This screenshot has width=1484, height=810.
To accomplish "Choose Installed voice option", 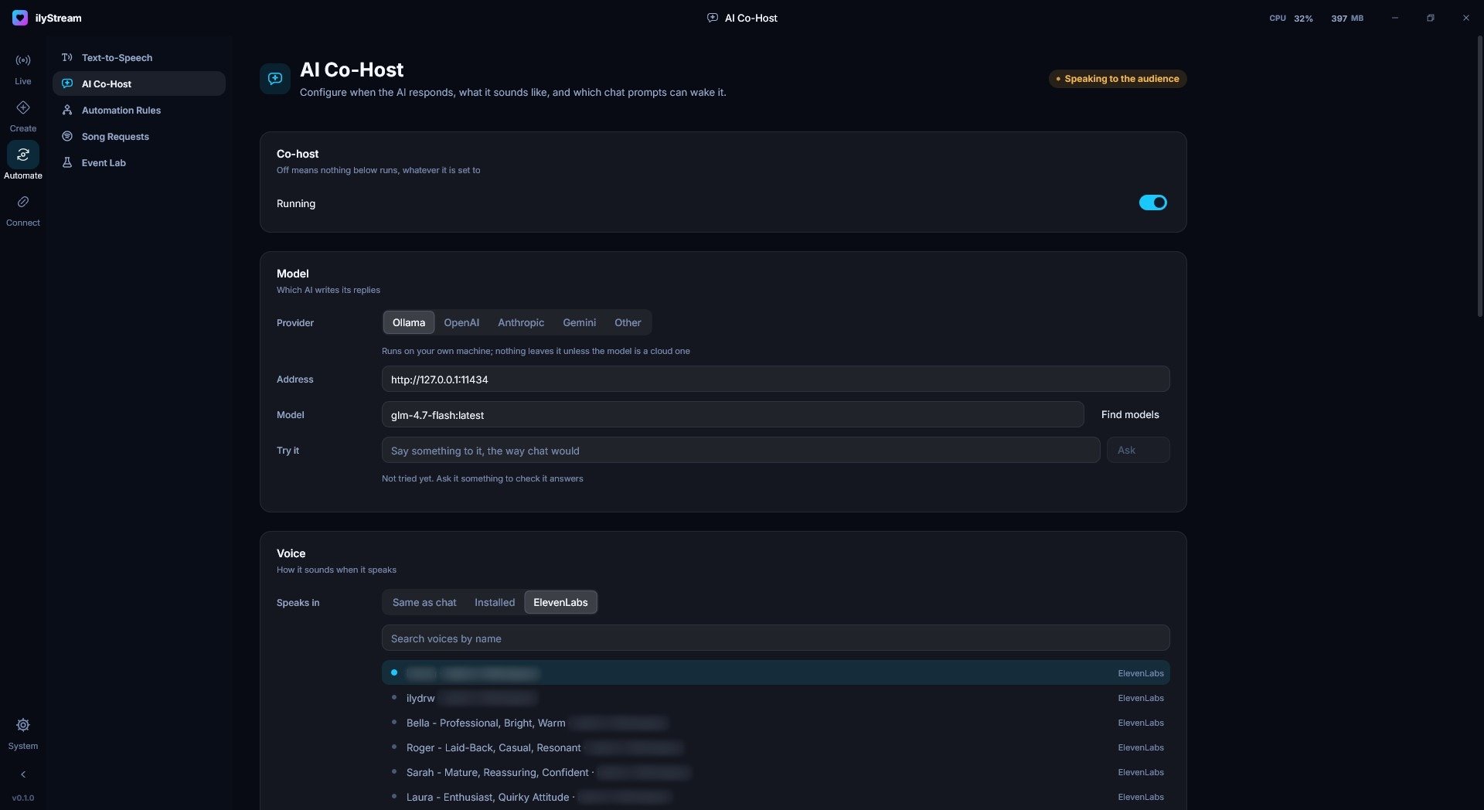I will [x=495, y=602].
